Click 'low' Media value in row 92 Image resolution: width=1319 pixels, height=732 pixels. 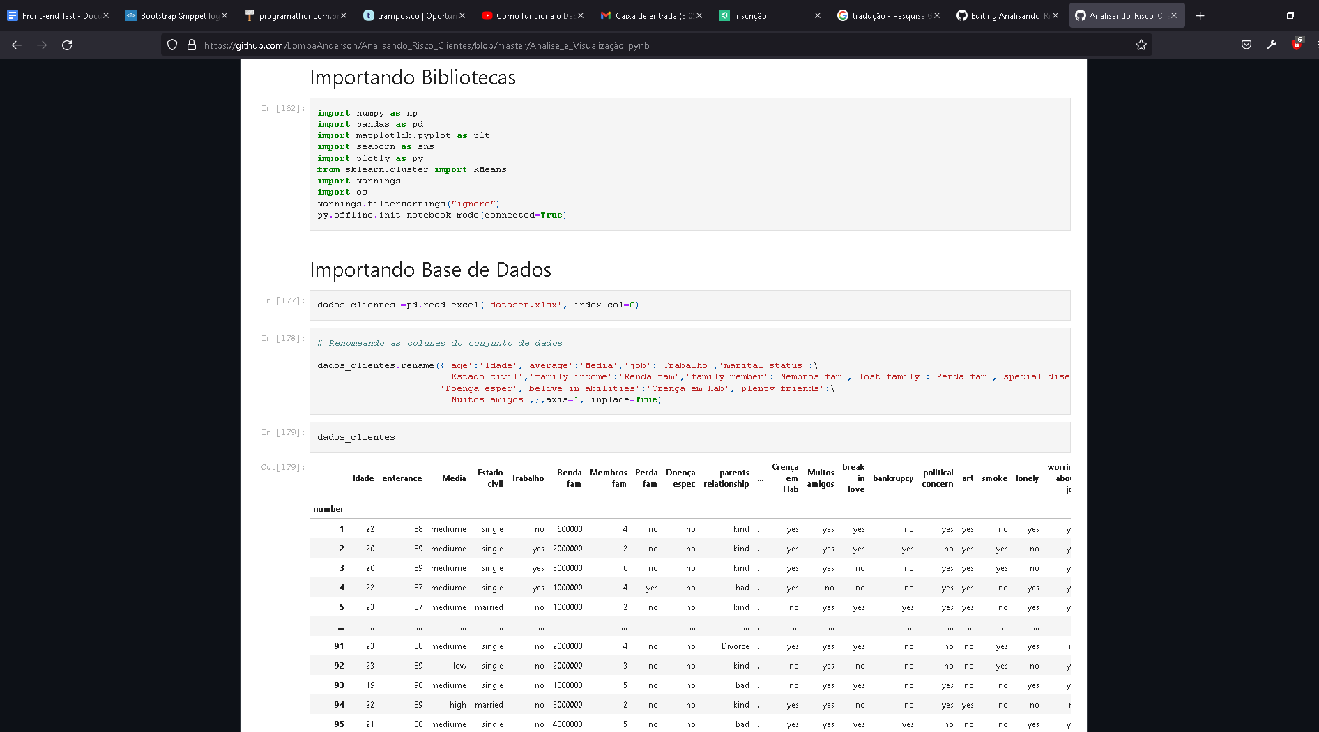point(459,666)
